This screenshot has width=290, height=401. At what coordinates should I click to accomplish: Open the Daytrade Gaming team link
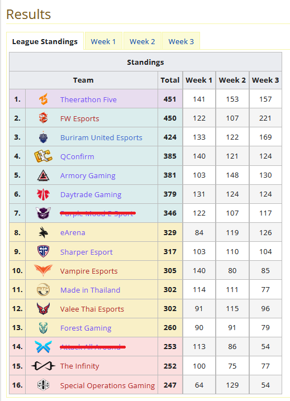pos(91,194)
